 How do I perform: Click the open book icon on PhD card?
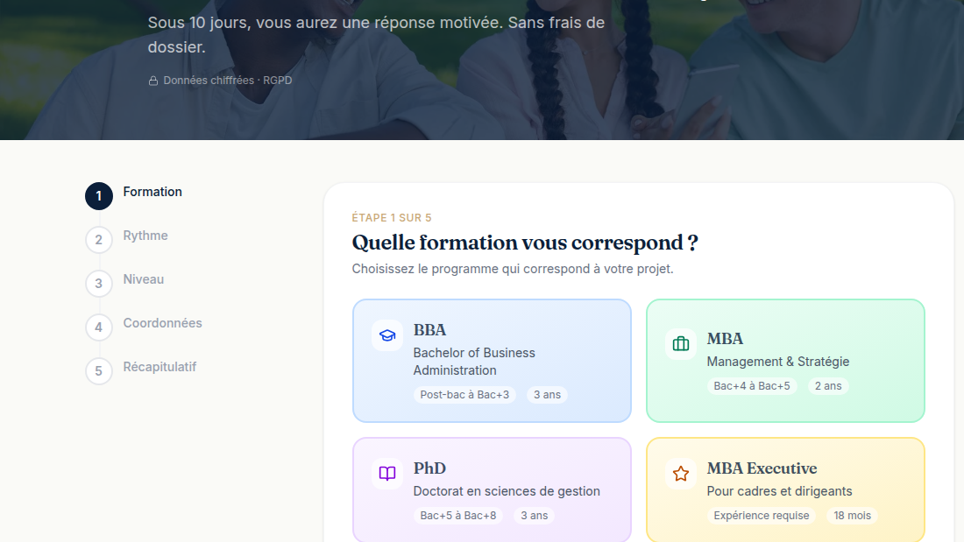(387, 473)
